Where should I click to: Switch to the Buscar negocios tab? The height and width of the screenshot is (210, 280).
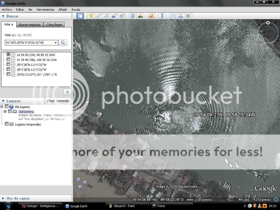click(x=30, y=25)
